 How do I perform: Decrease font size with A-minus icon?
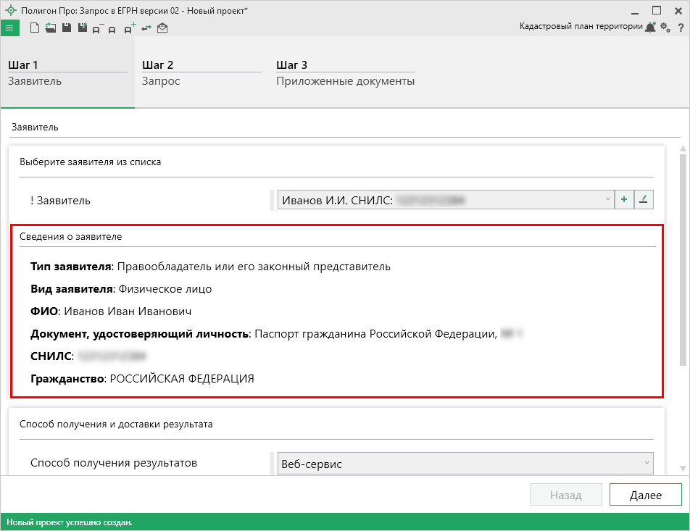(x=97, y=28)
